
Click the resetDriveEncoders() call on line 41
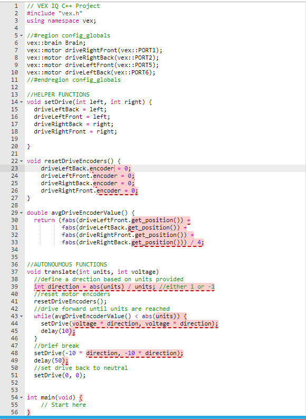coord(70,302)
